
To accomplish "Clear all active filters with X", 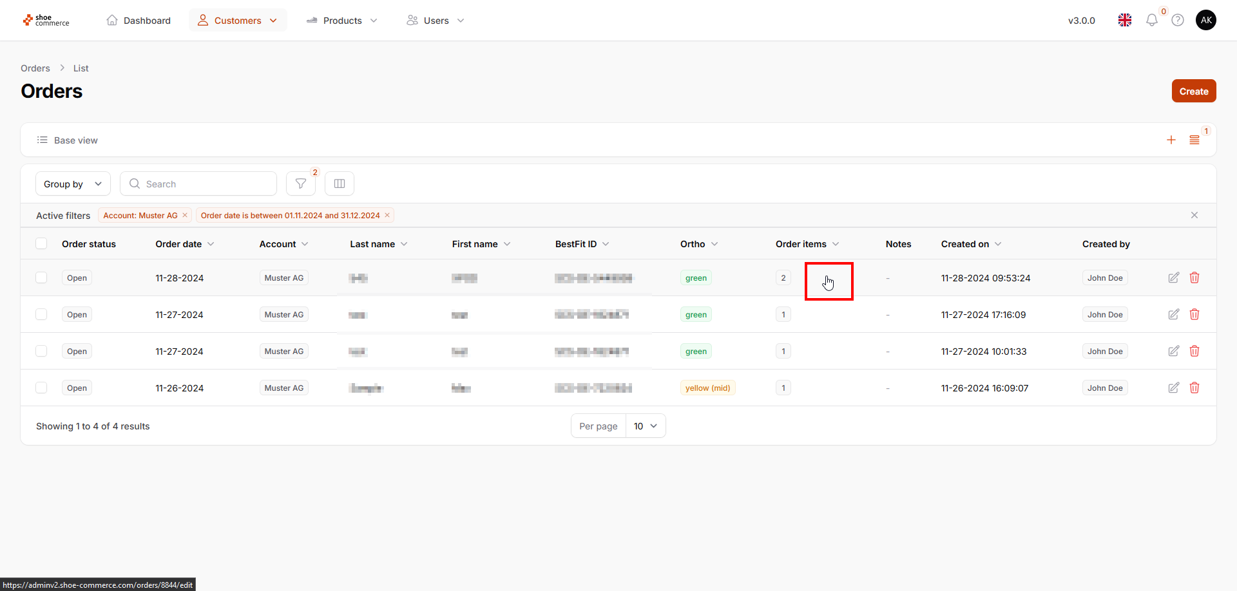I will (1194, 216).
